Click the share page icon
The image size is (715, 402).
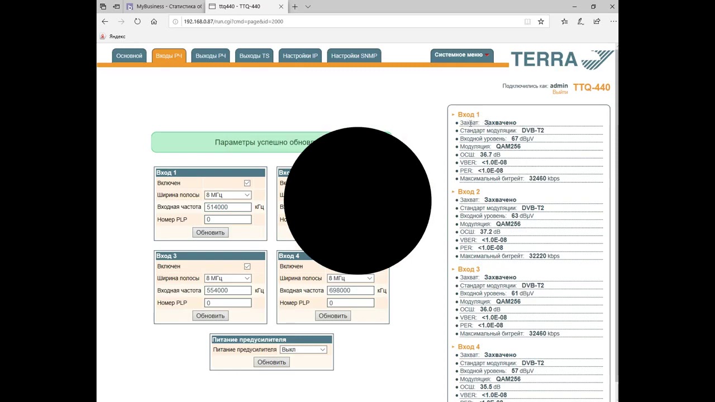(597, 21)
